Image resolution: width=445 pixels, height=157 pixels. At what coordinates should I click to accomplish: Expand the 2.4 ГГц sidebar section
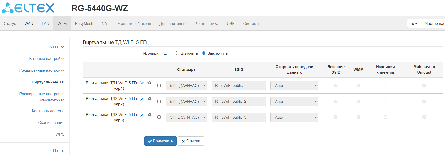[55, 151]
